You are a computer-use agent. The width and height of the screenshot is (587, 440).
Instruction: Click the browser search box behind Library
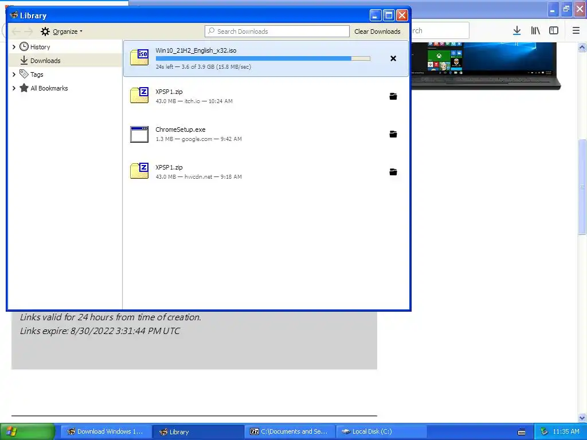pos(440,31)
